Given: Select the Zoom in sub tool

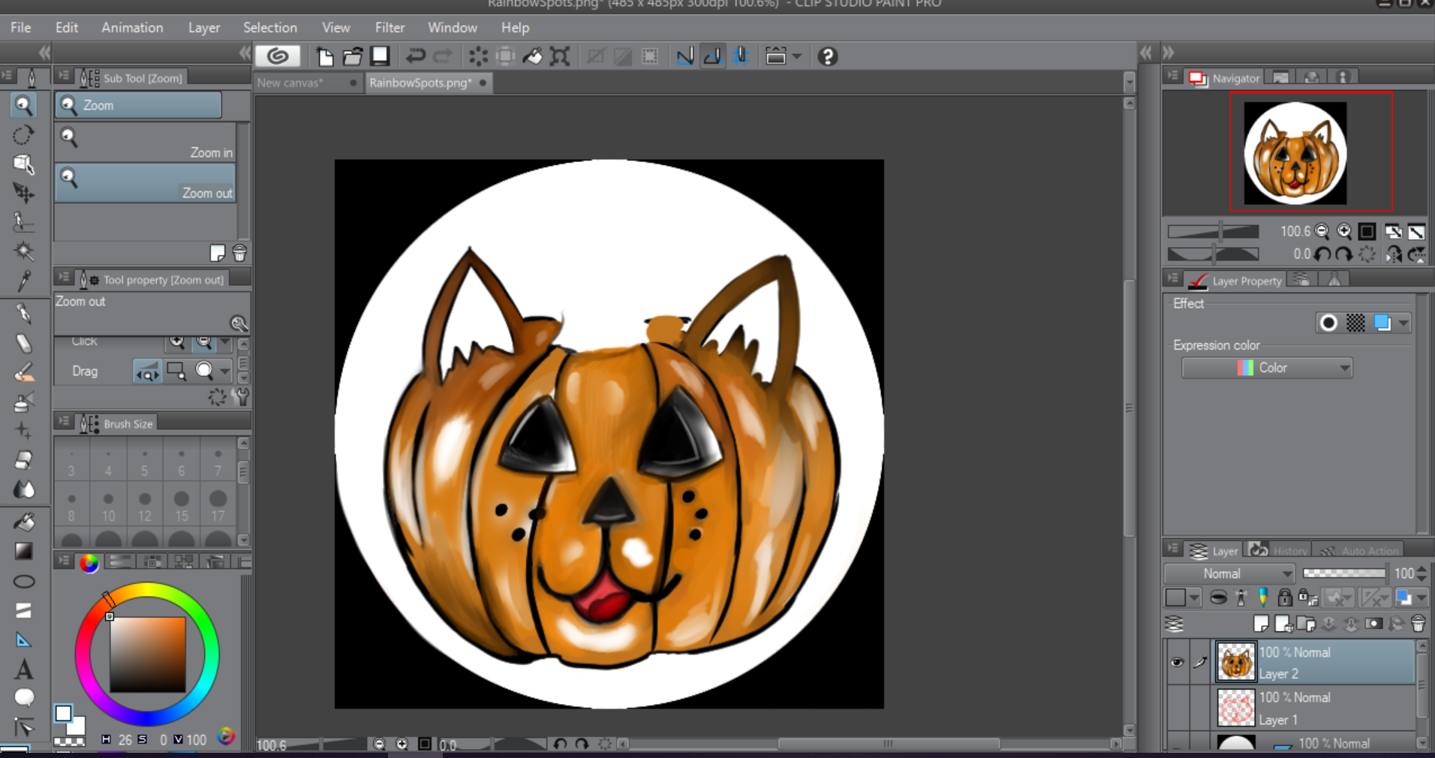Looking at the screenshot, I should 145,143.
